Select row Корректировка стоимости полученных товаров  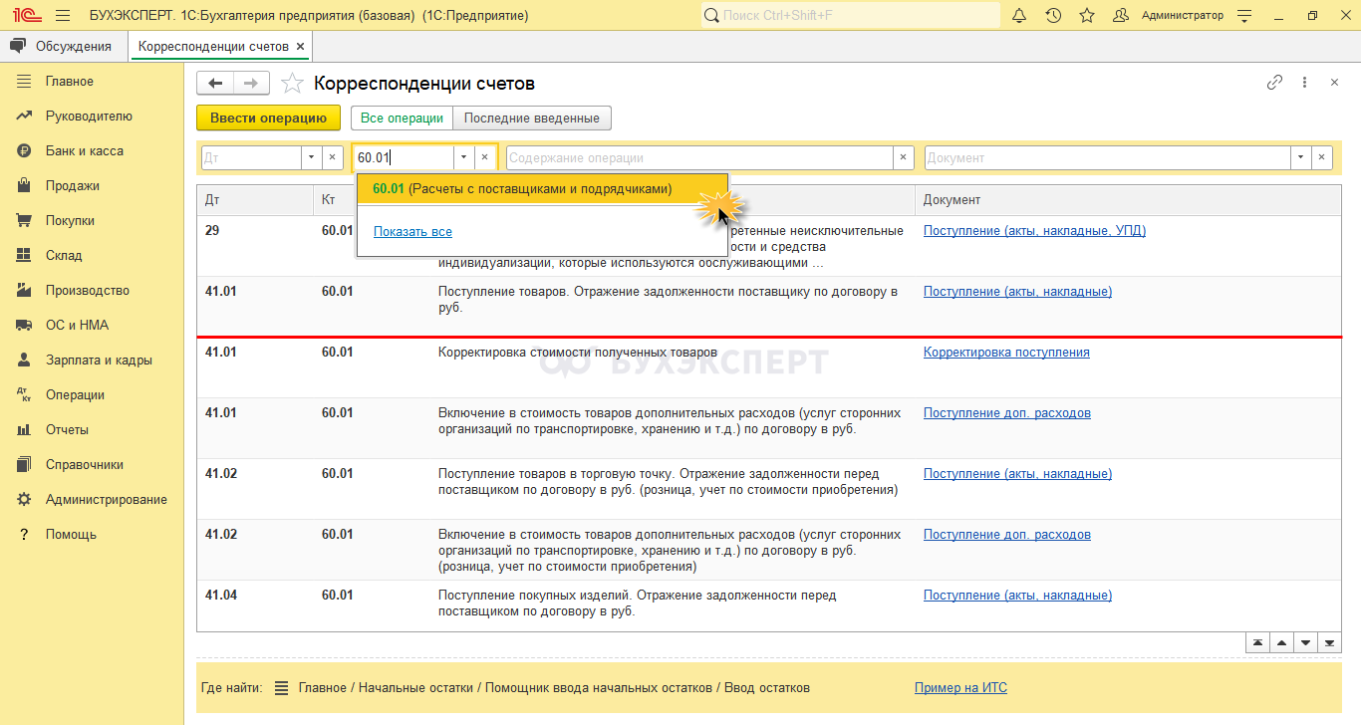769,367
